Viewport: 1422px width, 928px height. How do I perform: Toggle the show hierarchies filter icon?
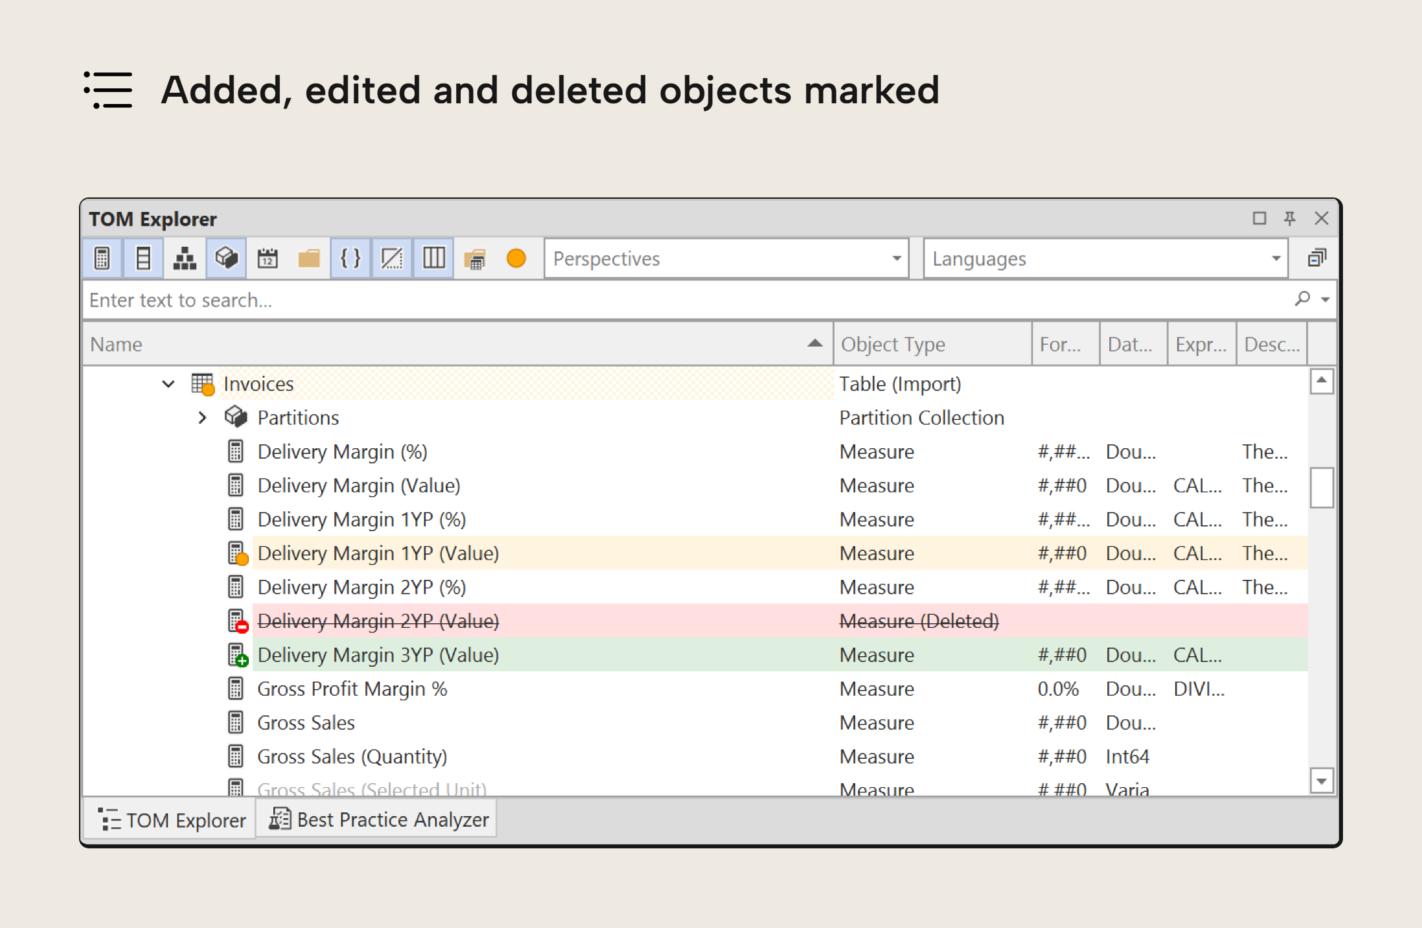point(184,258)
